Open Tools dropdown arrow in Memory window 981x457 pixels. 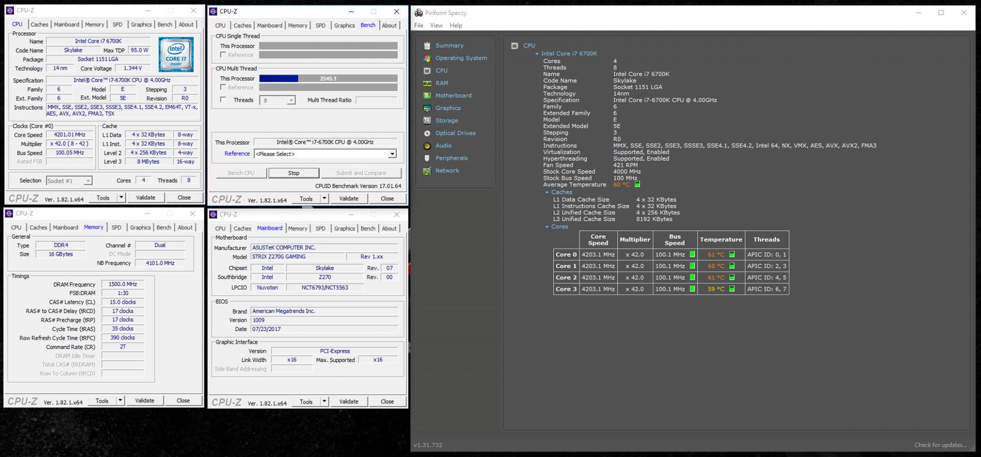(120, 400)
